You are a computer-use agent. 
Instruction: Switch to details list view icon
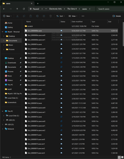119,157
